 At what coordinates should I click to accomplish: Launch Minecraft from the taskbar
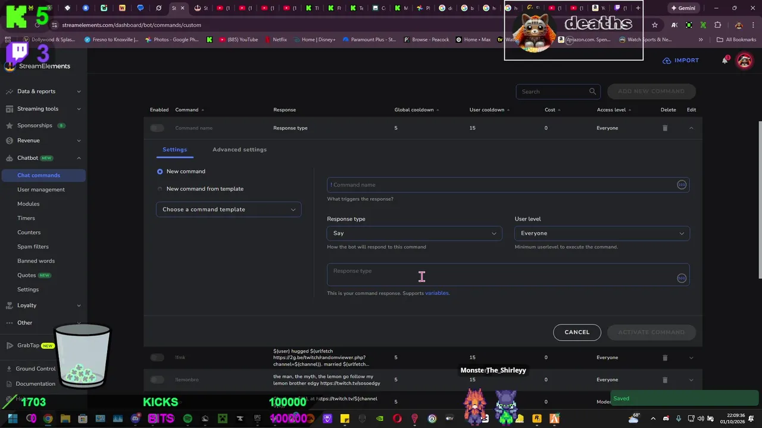[223, 418]
